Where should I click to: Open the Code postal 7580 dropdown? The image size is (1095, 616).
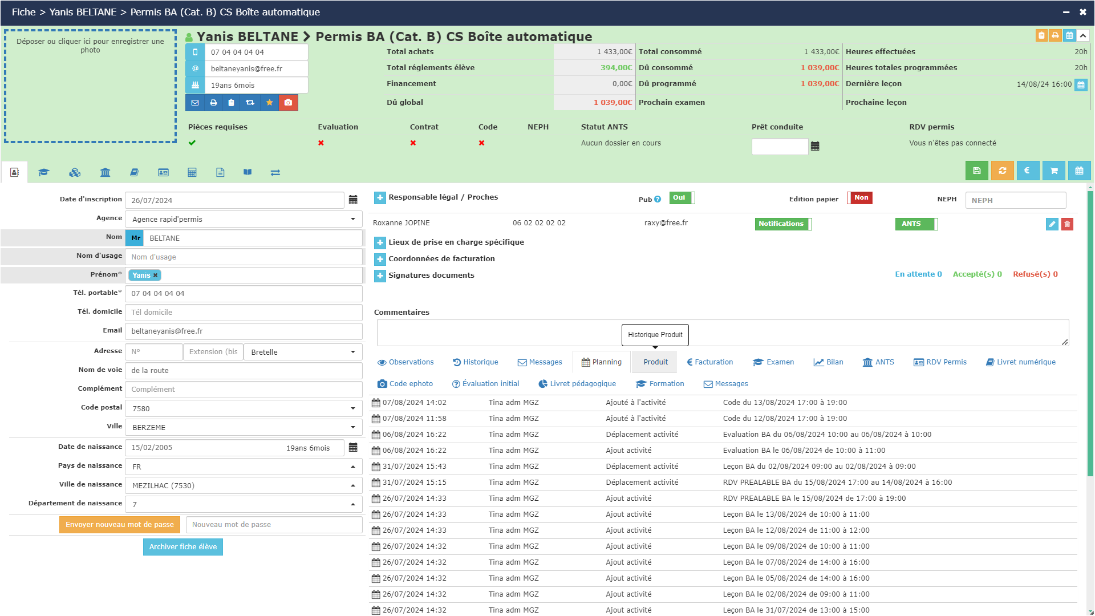(244, 408)
